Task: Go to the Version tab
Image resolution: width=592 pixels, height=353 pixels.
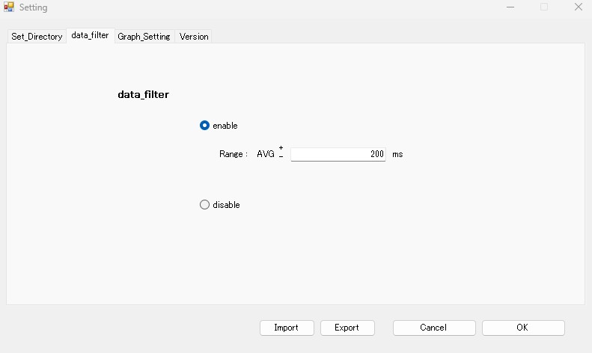Action: [194, 37]
